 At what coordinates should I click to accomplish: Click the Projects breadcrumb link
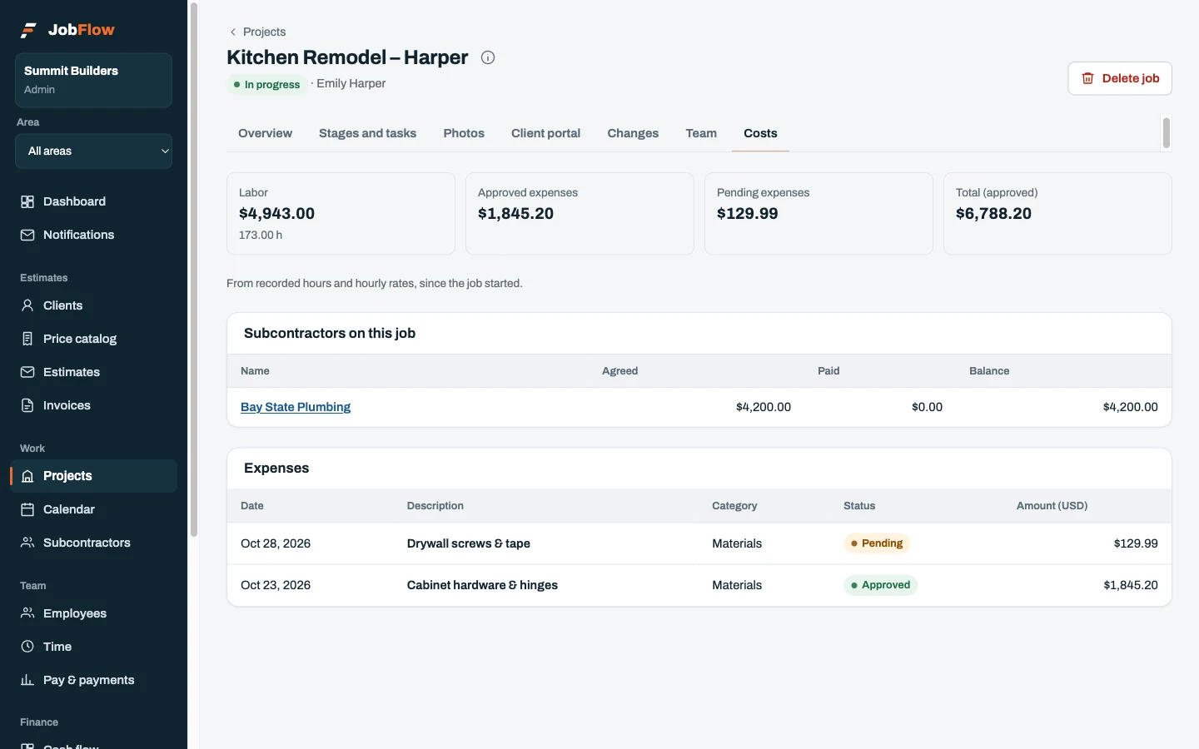(264, 32)
